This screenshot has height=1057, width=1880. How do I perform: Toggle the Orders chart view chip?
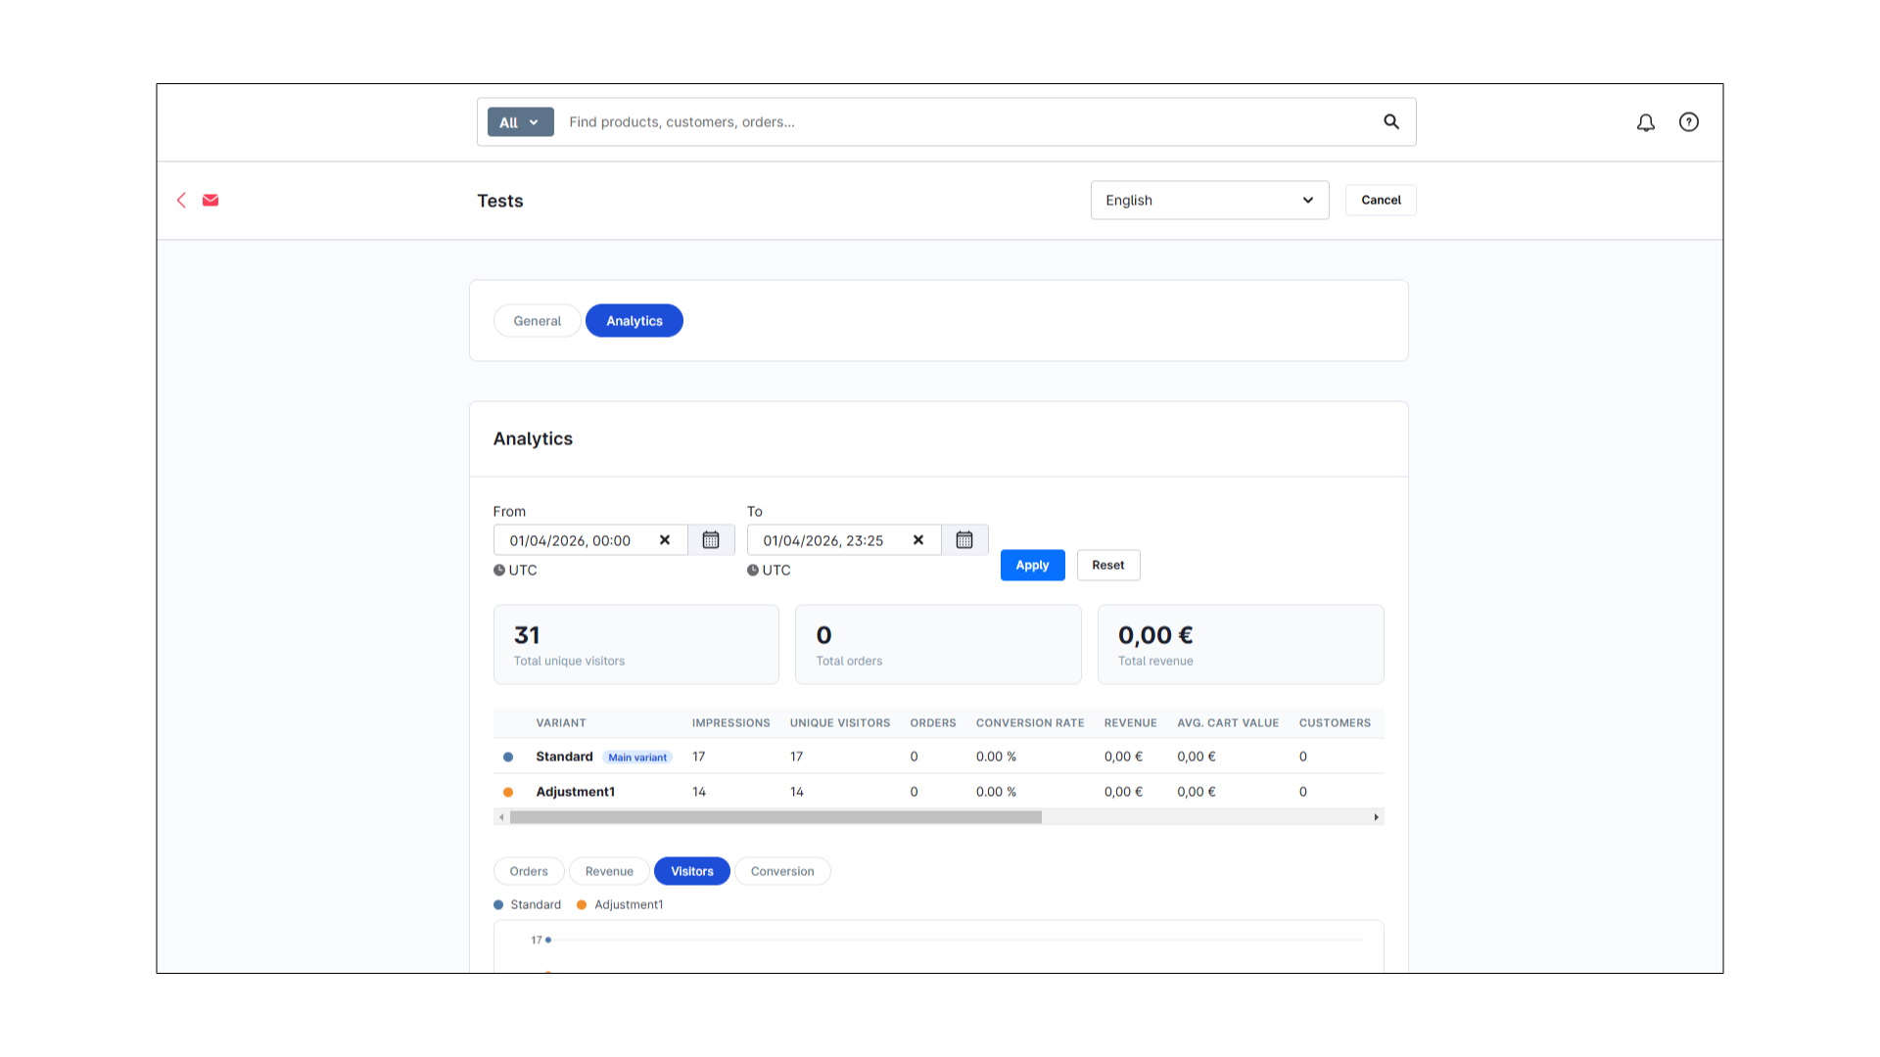pos(528,871)
